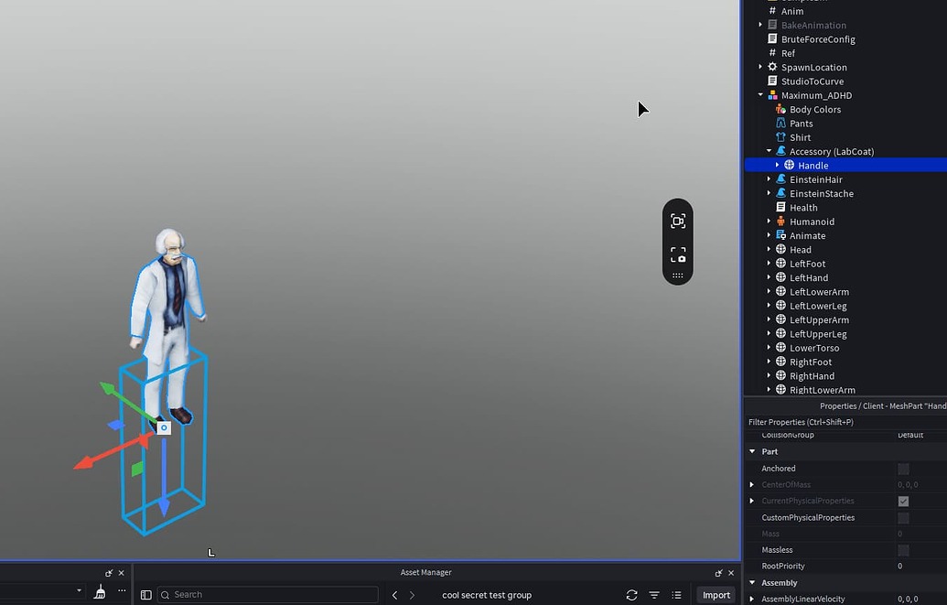Undock the Asset Manager panel
The width and height of the screenshot is (947, 605).
pyautogui.click(x=718, y=573)
